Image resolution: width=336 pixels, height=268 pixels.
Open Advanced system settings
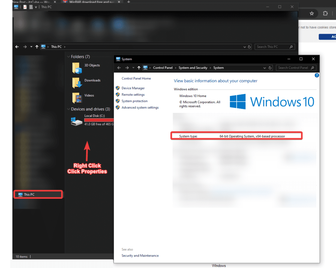pyautogui.click(x=140, y=107)
